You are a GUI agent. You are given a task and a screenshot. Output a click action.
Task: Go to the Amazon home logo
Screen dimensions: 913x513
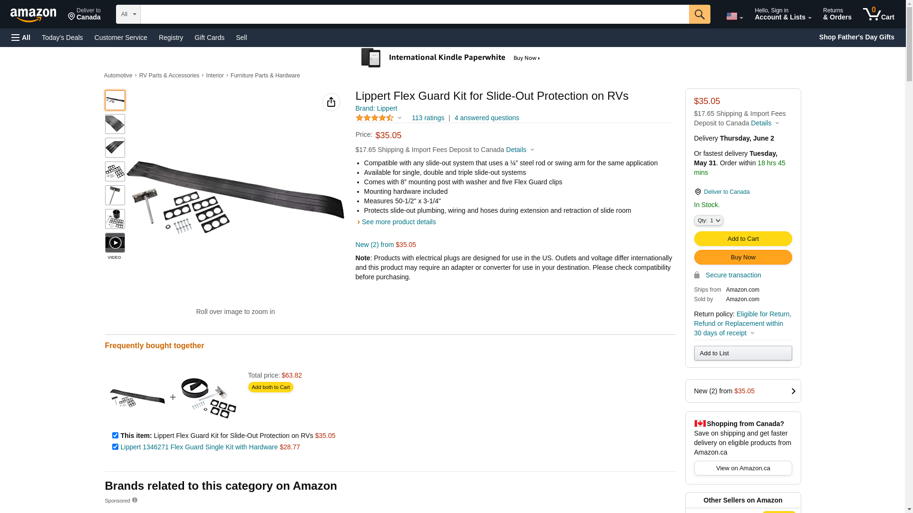[x=33, y=15]
